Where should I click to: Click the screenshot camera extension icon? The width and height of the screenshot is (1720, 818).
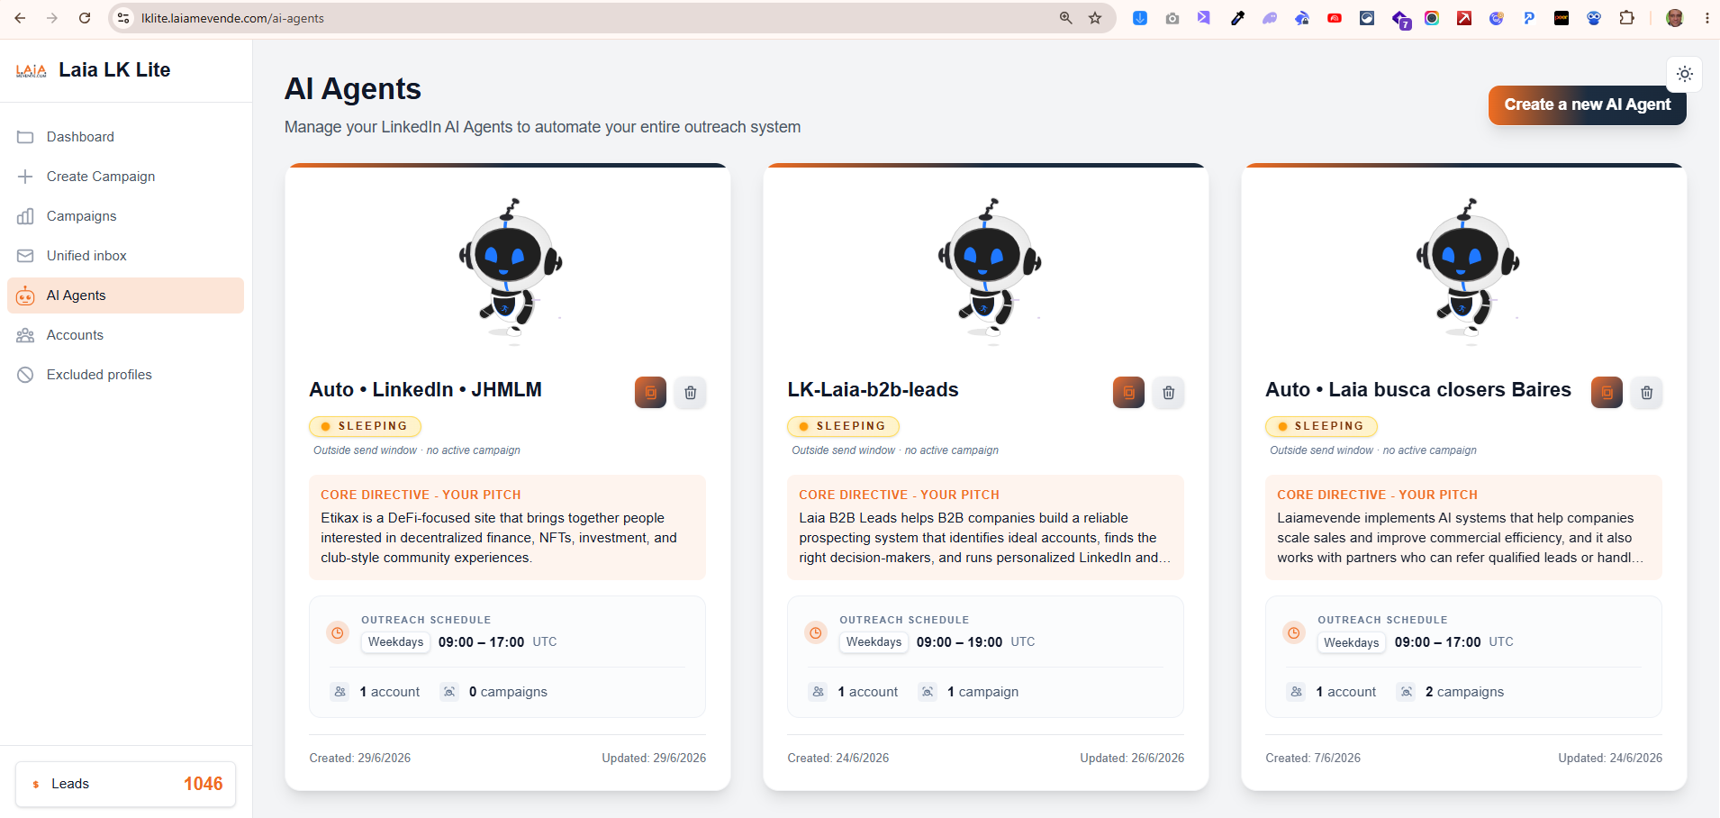(x=1172, y=18)
